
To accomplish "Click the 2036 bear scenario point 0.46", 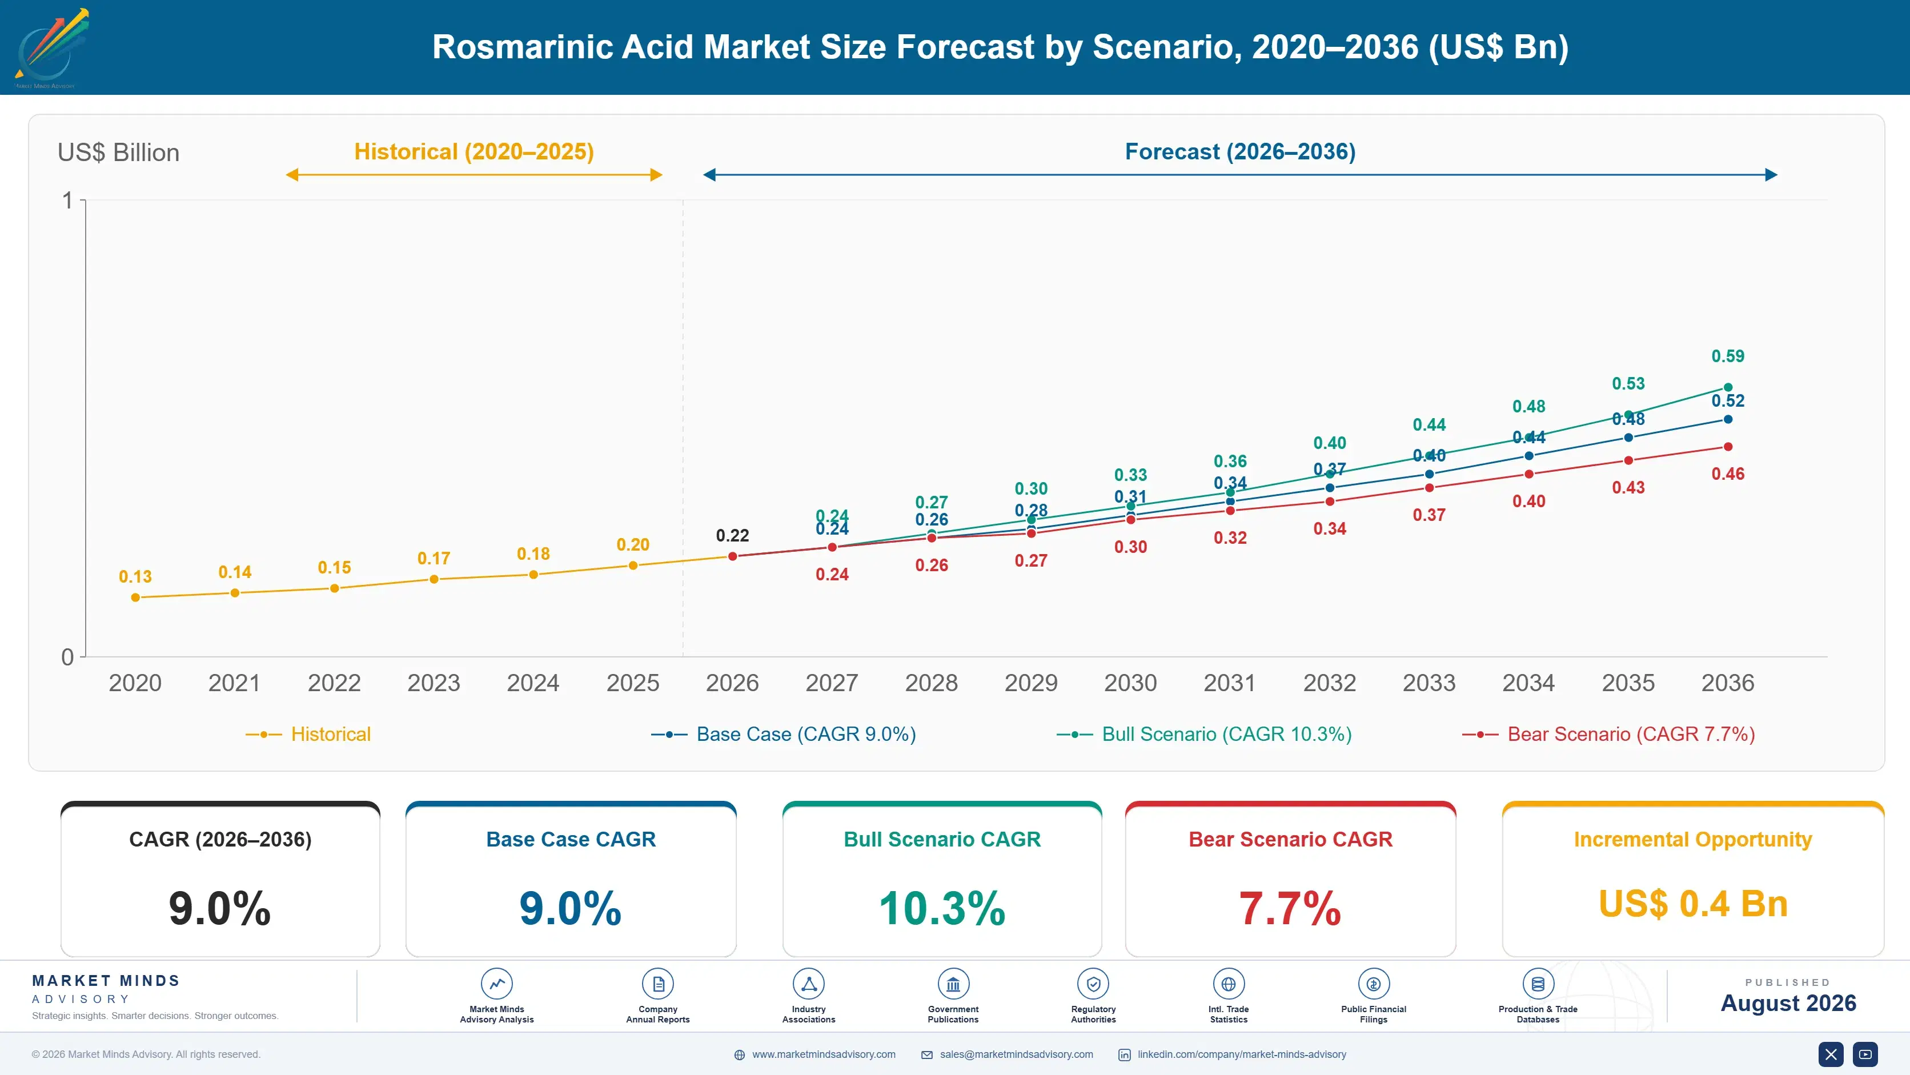I will coord(1728,446).
